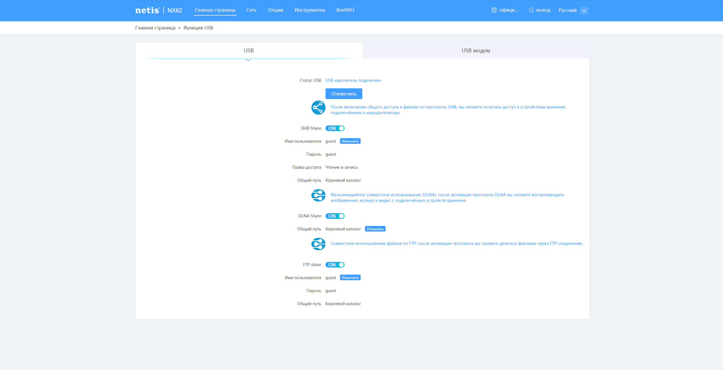Click the FTP Корневой каталог path value
The height and width of the screenshot is (370, 723).
(x=343, y=304)
